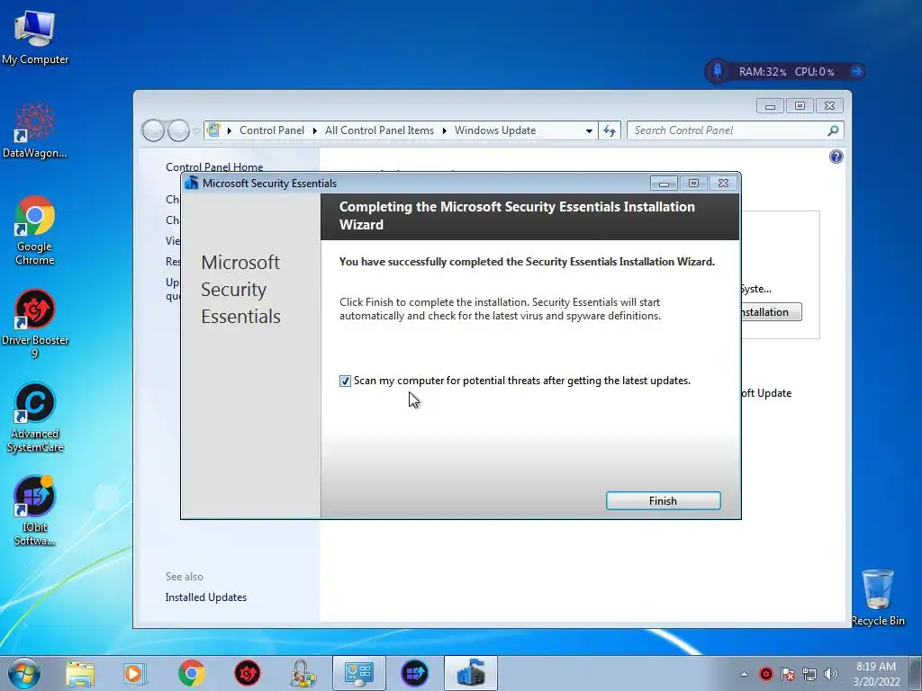Screen dimensions: 922x691
Task: Click the Control Panel search magnifier
Action: [833, 130]
